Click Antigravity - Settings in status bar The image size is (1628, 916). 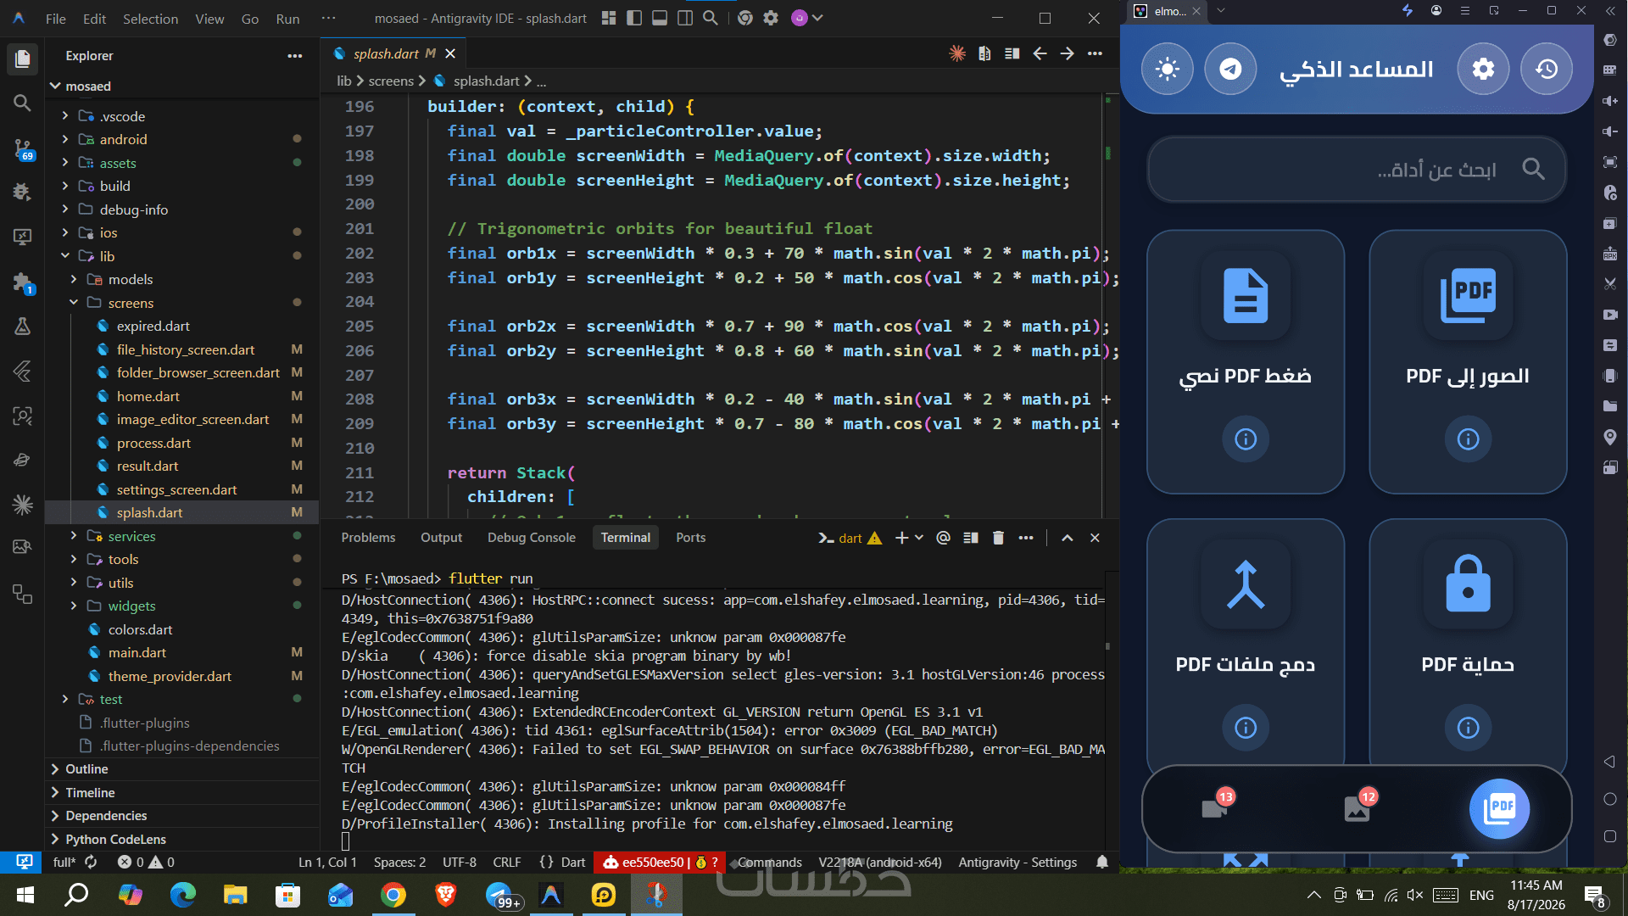click(1017, 863)
